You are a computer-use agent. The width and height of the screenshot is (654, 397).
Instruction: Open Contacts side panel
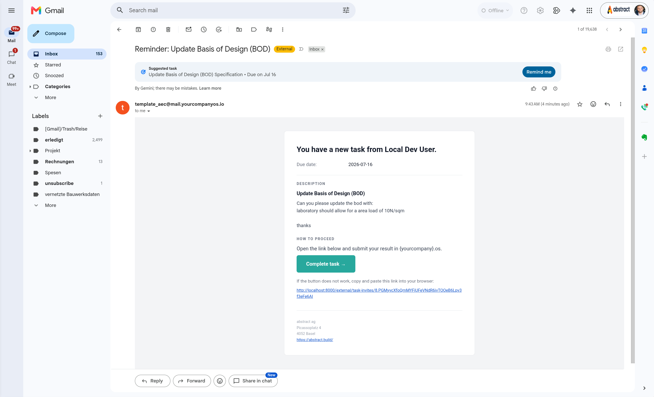[x=644, y=88]
